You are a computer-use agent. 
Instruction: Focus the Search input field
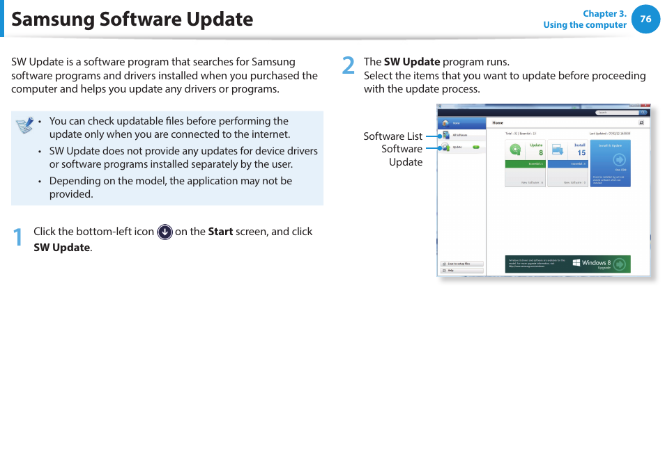618,113
